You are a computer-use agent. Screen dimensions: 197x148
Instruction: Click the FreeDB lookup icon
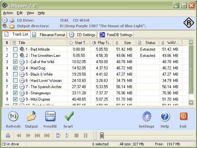50,117
